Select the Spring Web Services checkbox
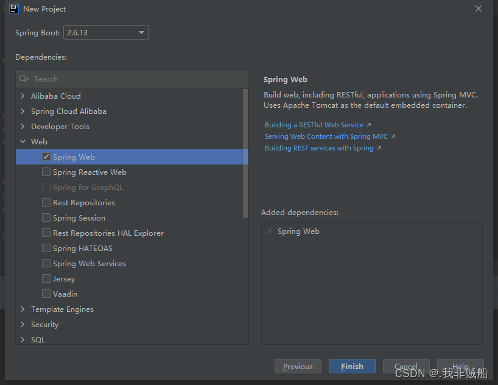 46,264
